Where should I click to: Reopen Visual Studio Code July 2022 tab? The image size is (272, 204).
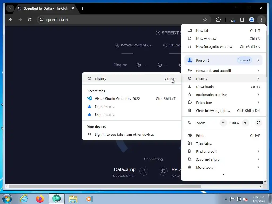(131, 99)
